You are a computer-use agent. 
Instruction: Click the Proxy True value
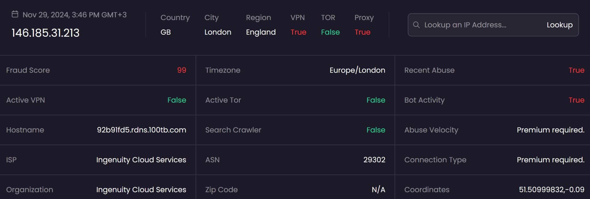click(x=362, y=32)
